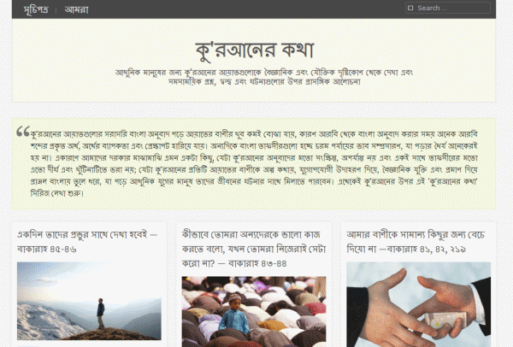Click the cream header banner area
Viewport: 513px width, 347px height.
(x=254, y=60)
